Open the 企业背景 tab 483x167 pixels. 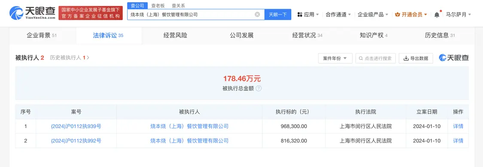[x=42, y=35]
